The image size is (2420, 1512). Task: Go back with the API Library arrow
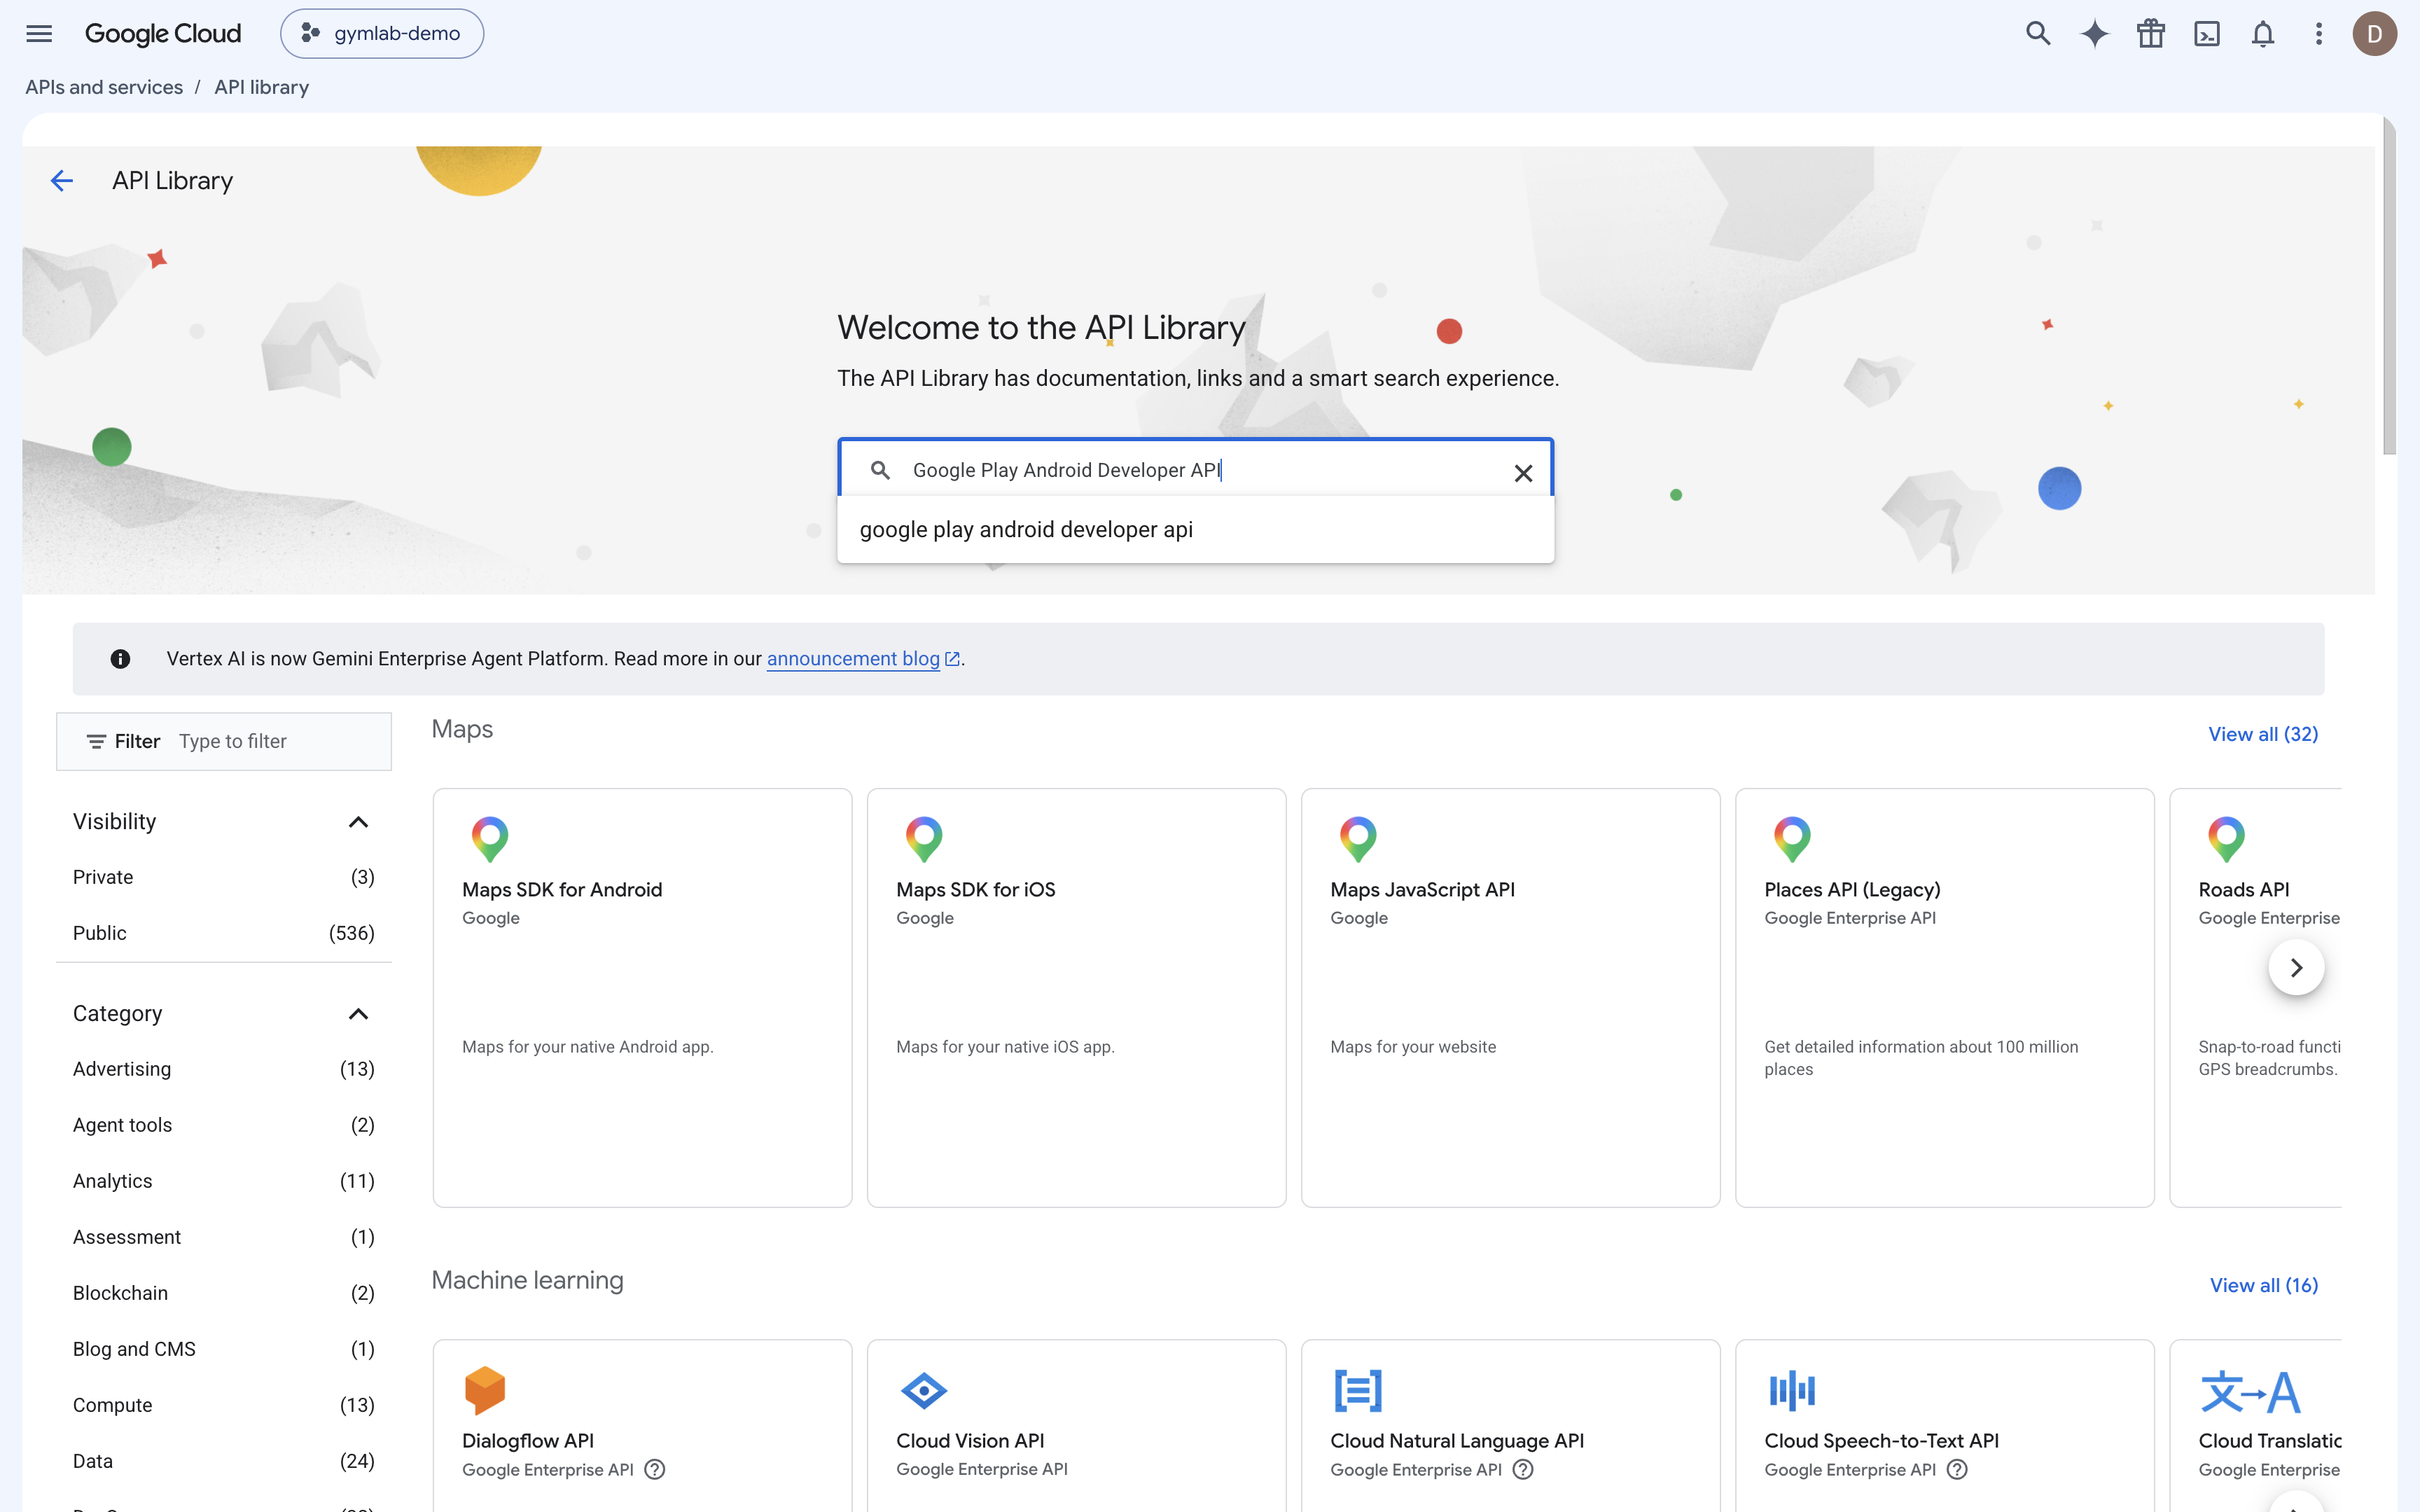61,180
